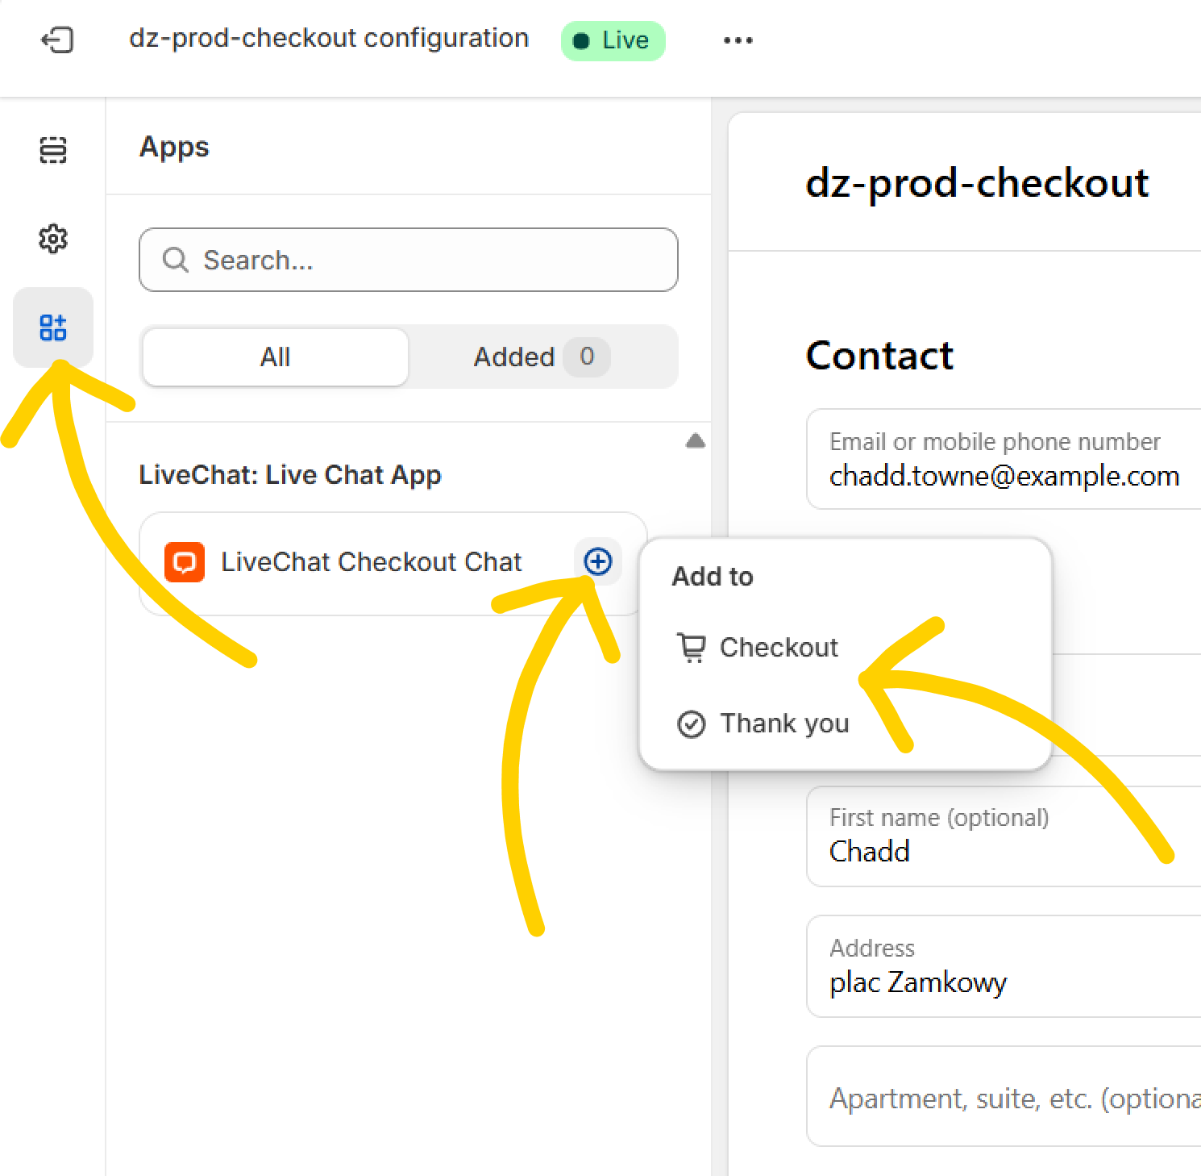The width and height of the screenshot is (1201, 1176).
Task: Click the Apartment, suite, etc. field
Action: click(1004, 1097)
